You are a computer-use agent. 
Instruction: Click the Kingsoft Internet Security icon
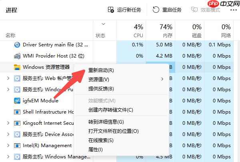point(17,123)
